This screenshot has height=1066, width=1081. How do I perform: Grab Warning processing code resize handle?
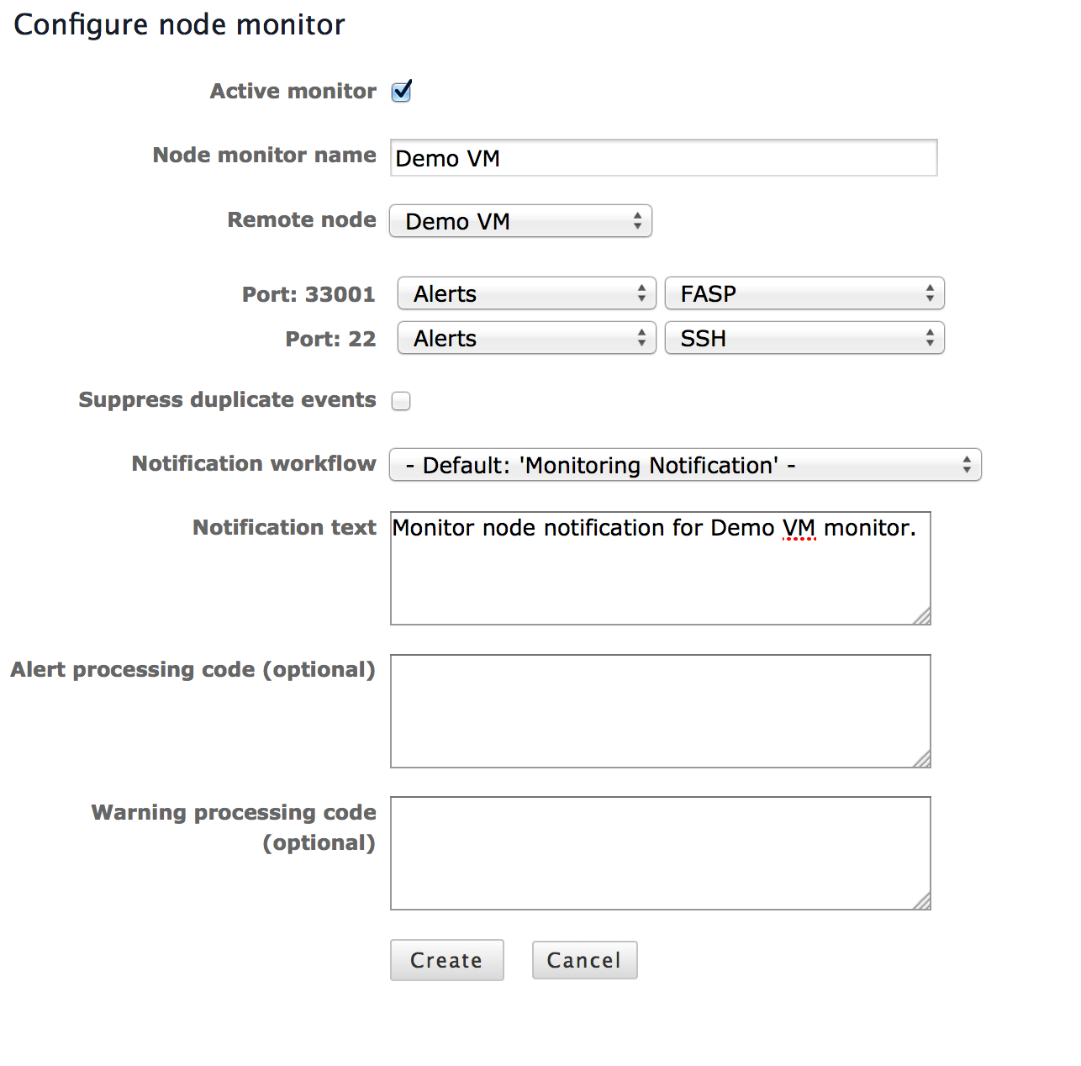(x=923, y=902)
